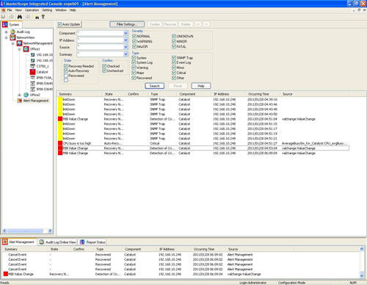This screenshot has width=367, height=285.
Task: Switch to the Report Status tab
Action: [92, 242]
